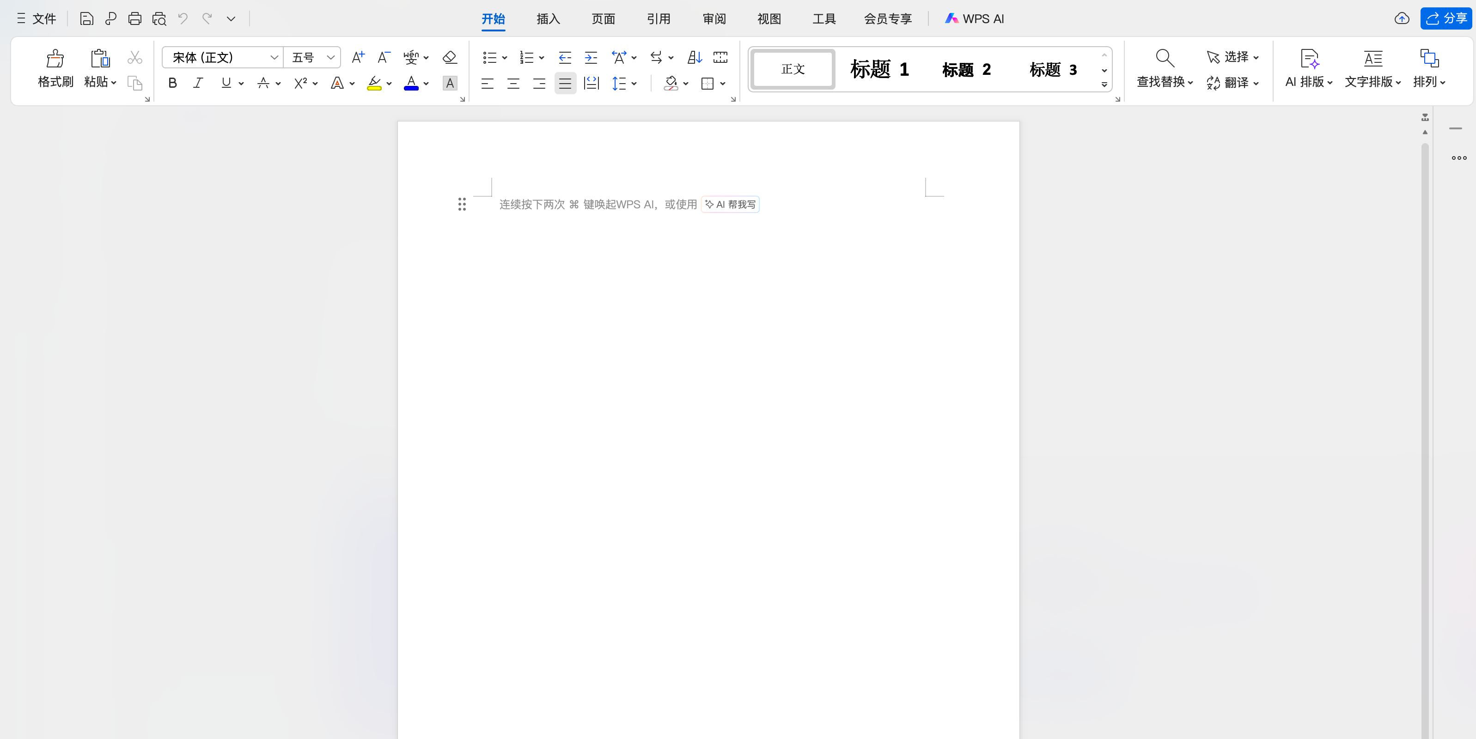Click the clear formatting eraser icon

click(x=450, y=57)
